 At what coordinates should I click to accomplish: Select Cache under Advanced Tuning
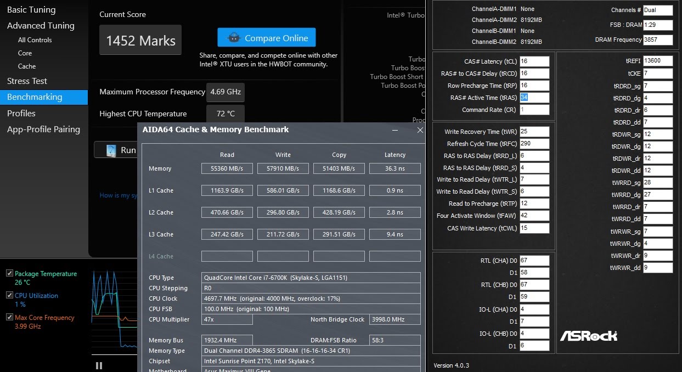click(27, 66)
